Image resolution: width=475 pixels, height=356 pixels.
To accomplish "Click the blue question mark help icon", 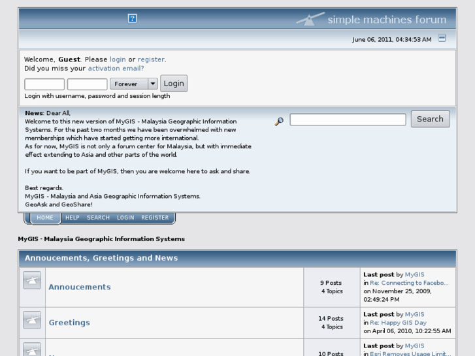I will coord(132,18).
